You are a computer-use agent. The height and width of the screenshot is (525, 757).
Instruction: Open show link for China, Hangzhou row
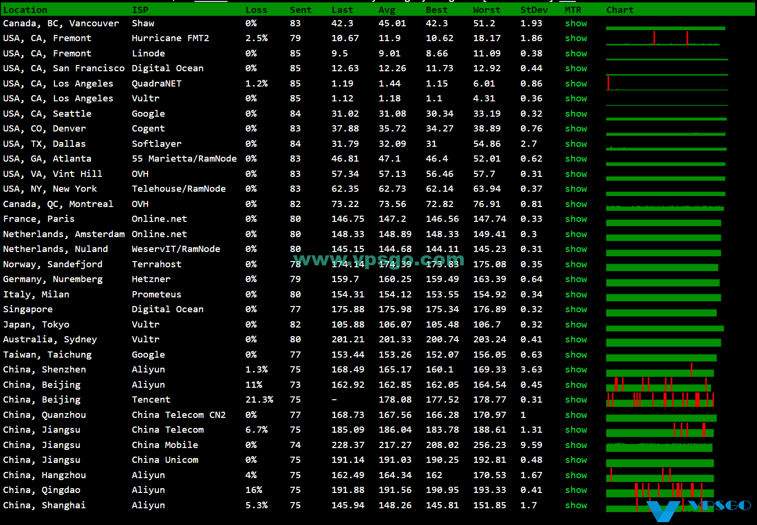(x=576, y=475)
